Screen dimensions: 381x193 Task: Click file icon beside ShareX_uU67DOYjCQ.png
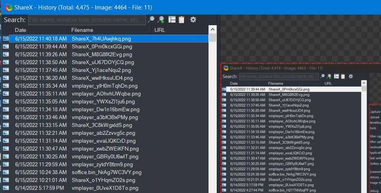coord(6,62)
